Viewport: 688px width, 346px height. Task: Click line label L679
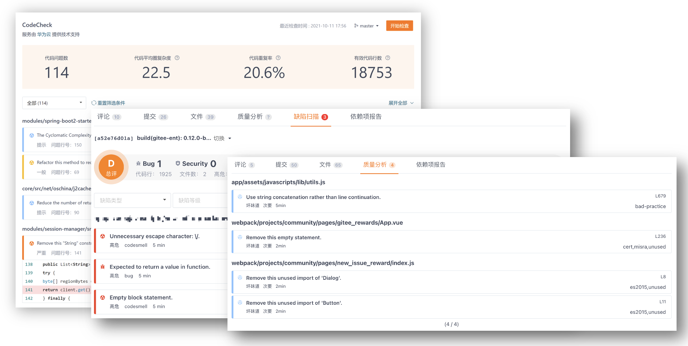coord(661,196)
